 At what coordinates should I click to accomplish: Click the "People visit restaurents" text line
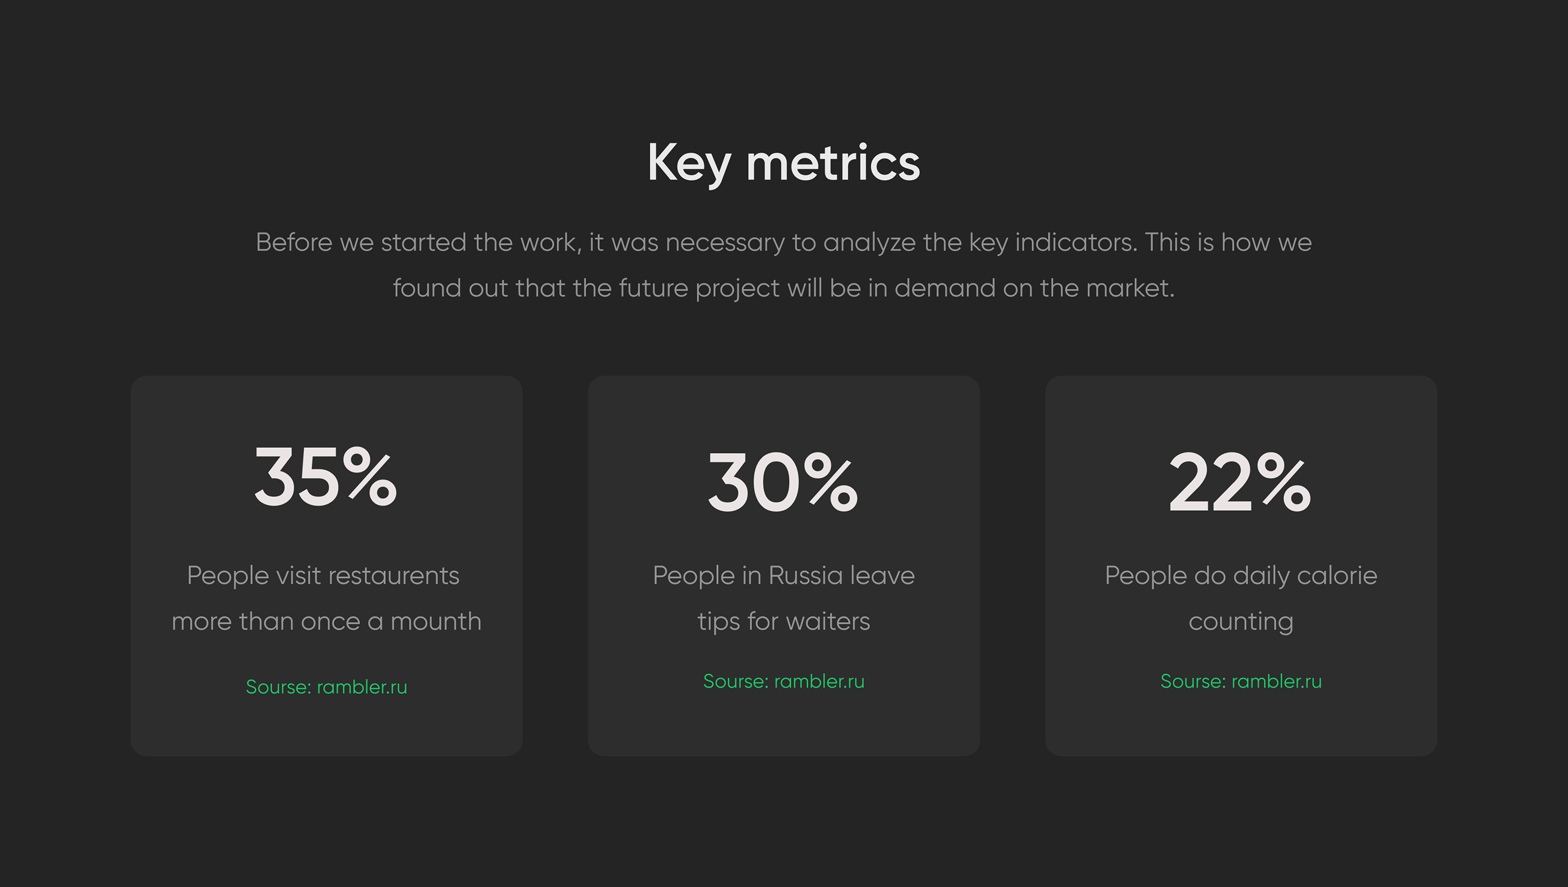[x=324, y=576]
